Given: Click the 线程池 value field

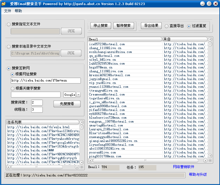Looking at the screenshot, I should 37,110.
